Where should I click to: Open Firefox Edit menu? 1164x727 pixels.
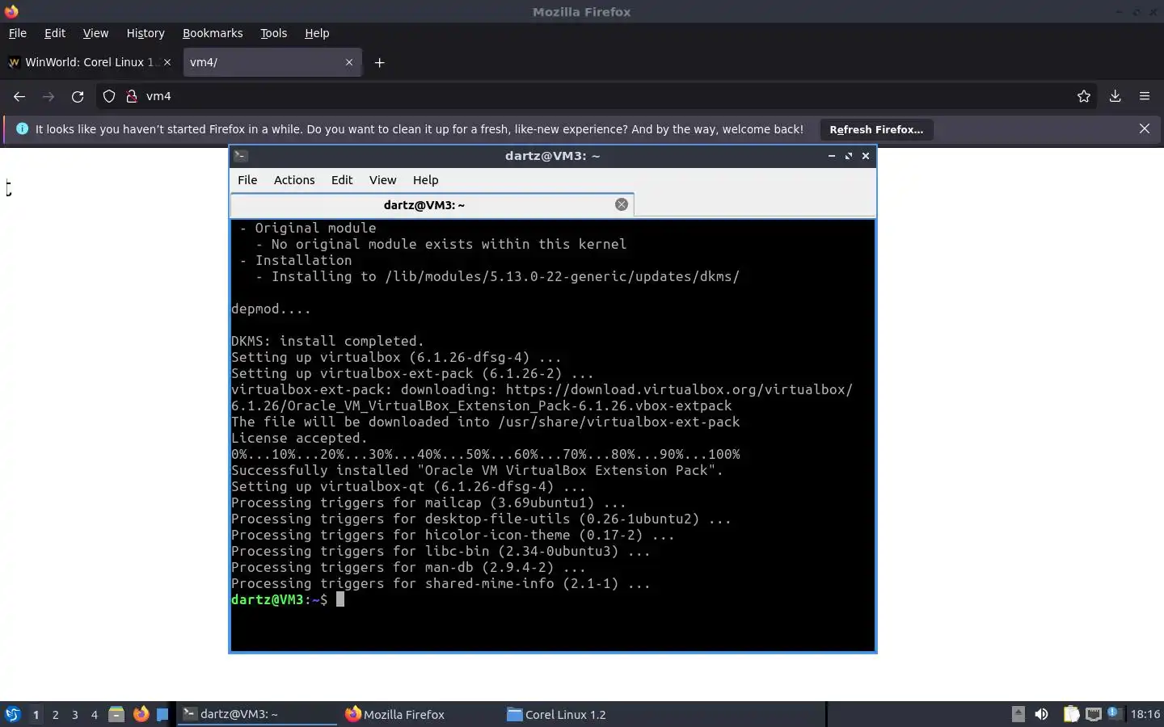tap(55, 33)
